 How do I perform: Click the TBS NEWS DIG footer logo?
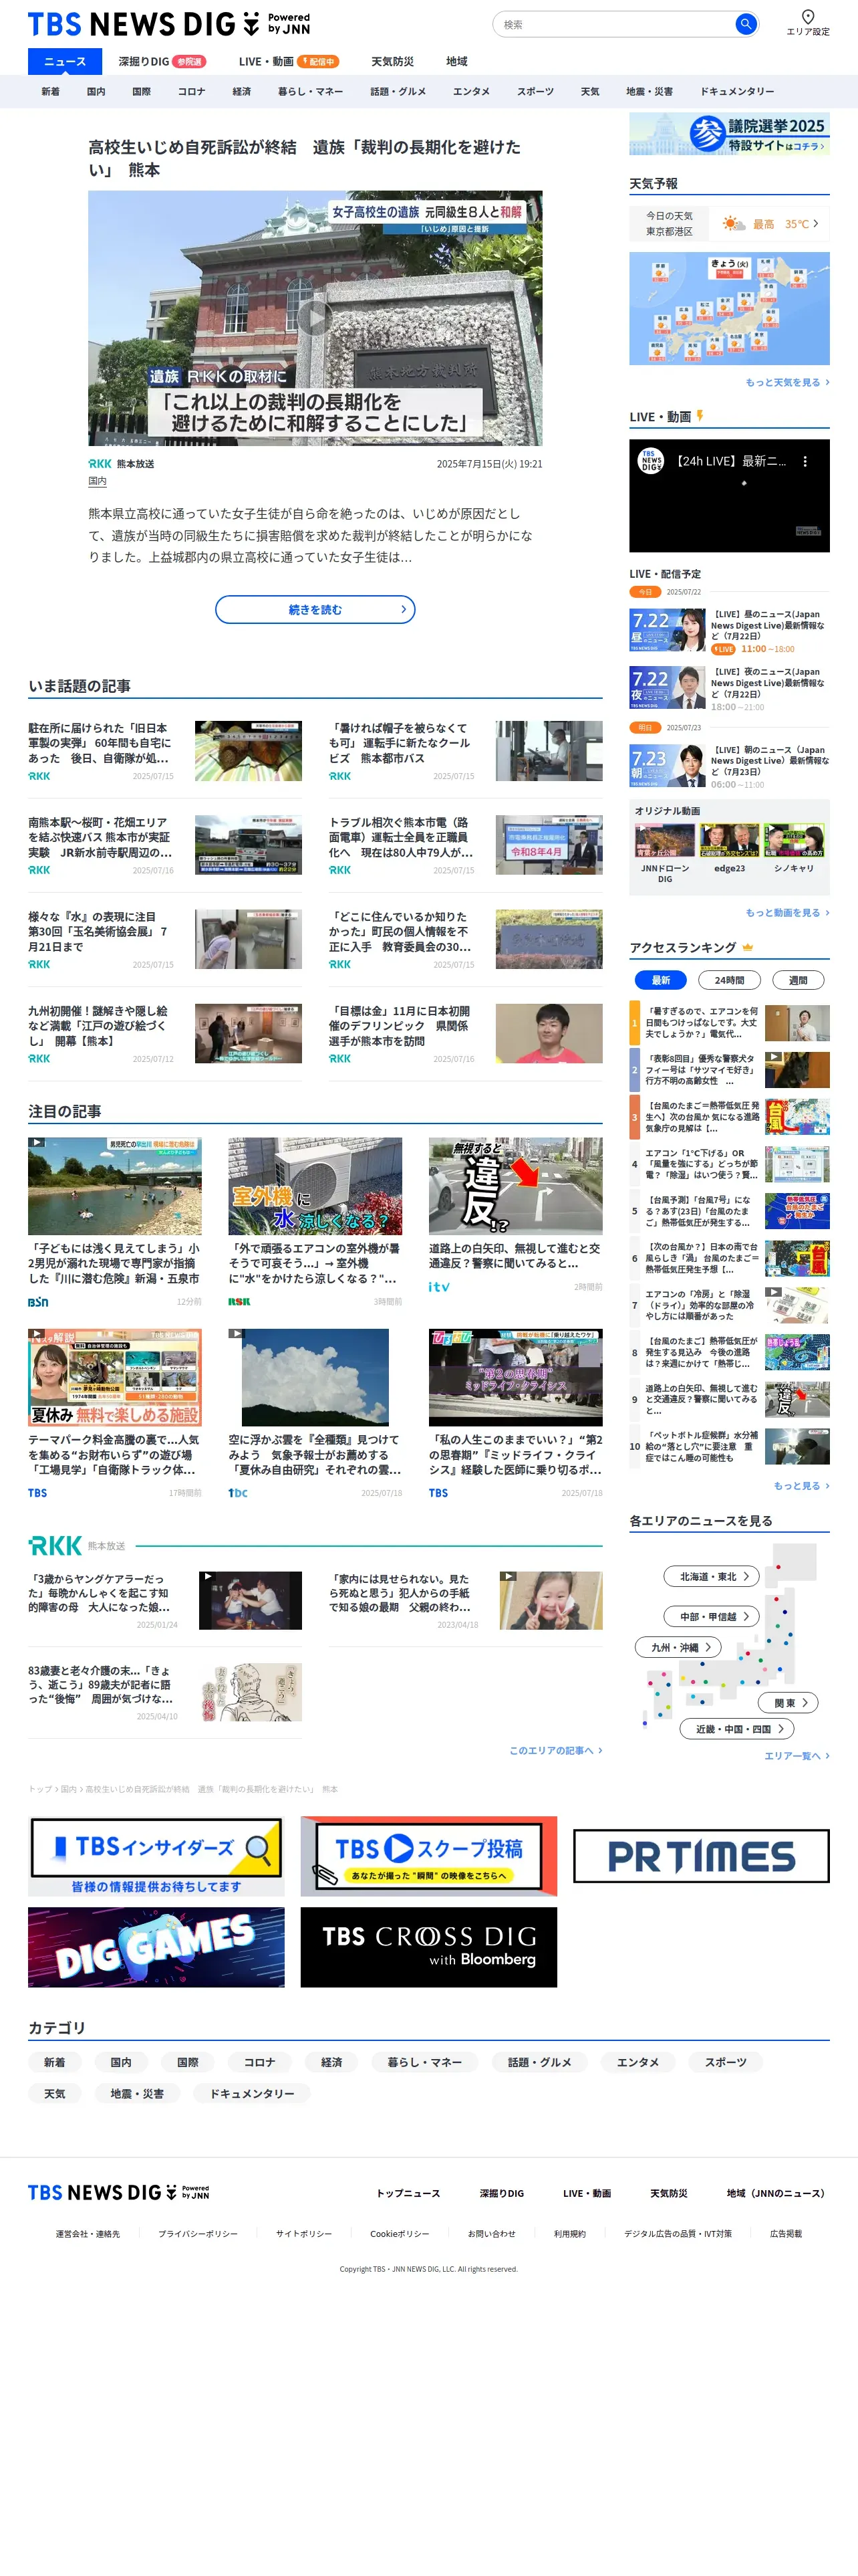119,2193
